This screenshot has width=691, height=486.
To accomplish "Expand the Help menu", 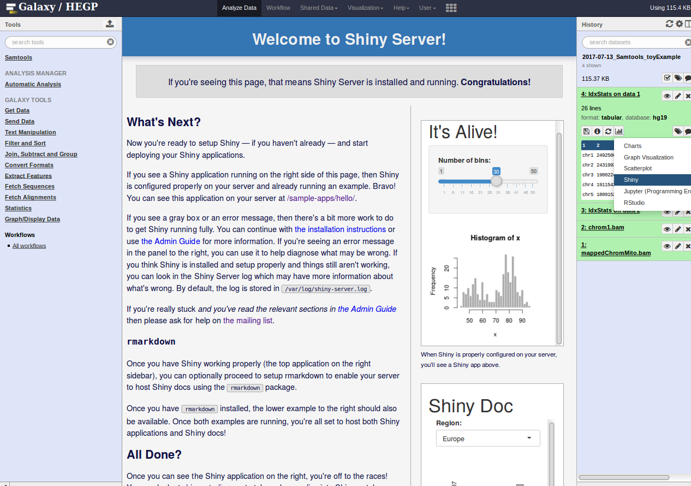I will click(x=401, y=8).
